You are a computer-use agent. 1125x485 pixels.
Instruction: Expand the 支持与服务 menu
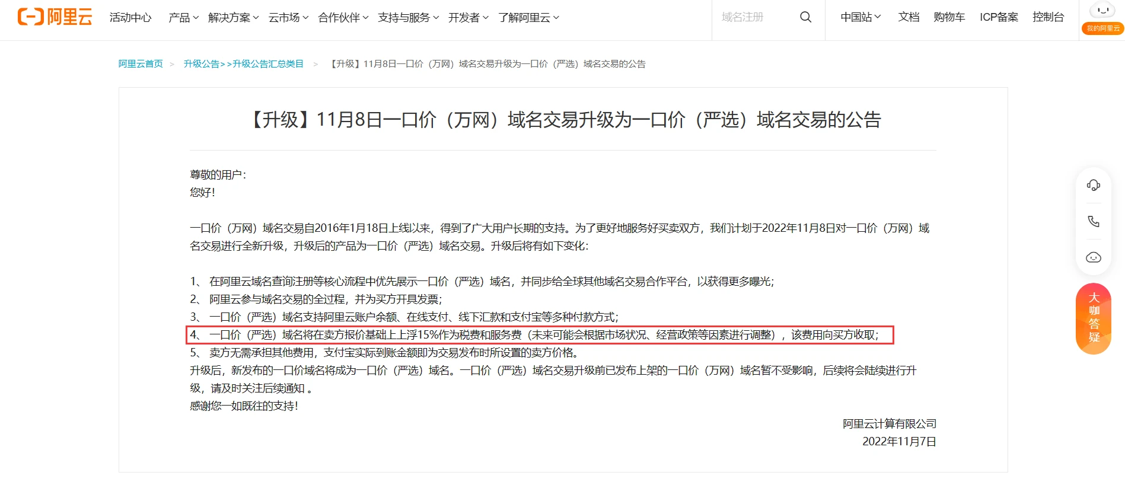(408, 18)
